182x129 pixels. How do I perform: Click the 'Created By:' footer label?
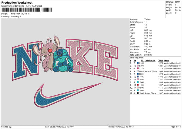pos(6,127)
